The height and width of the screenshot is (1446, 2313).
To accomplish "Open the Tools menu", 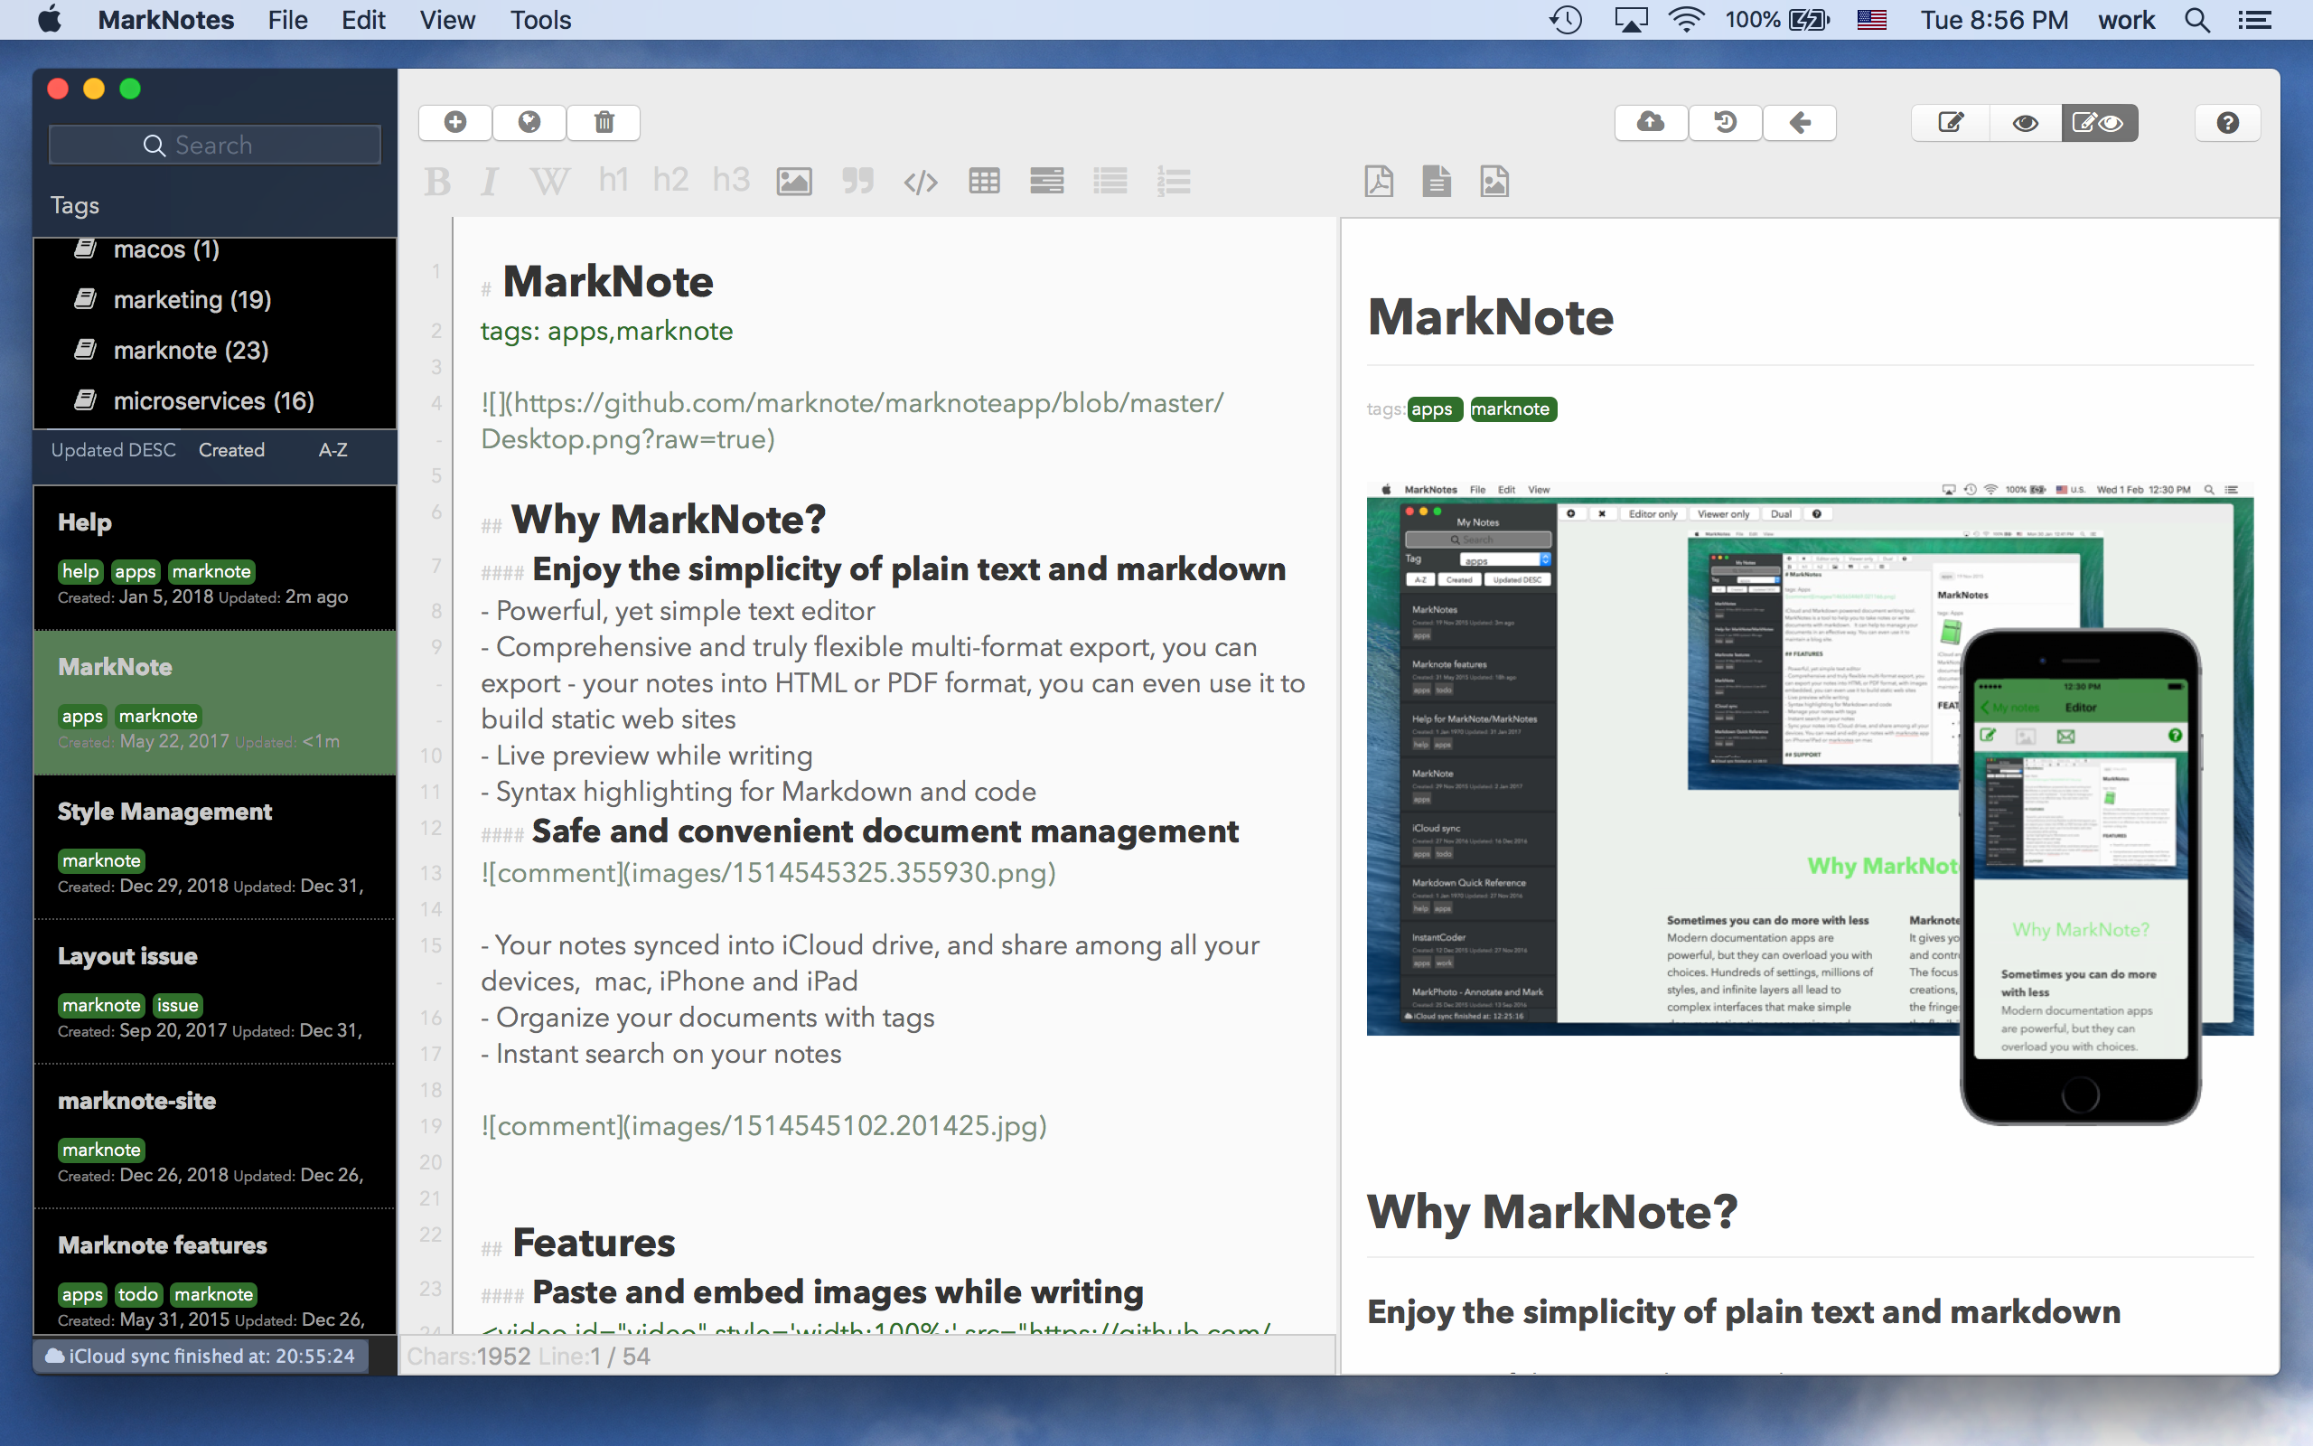I will 540,20.
